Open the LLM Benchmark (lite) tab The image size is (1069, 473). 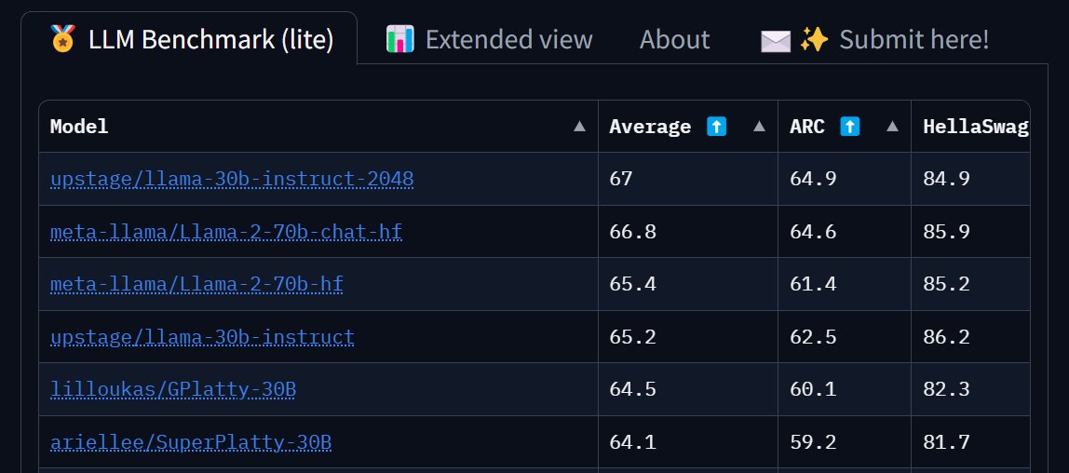point(189,39)
